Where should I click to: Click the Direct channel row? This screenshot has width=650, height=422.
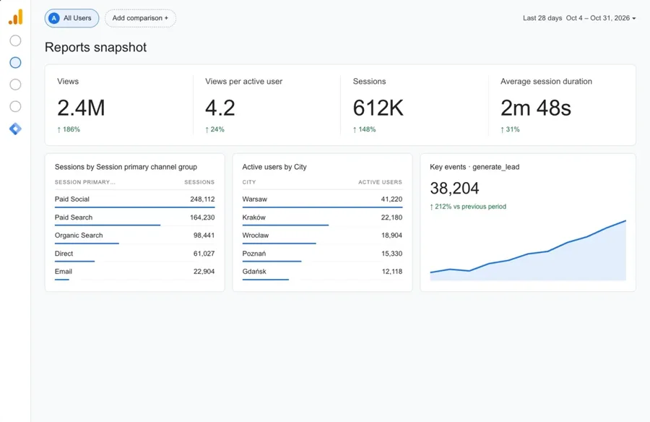135,254
